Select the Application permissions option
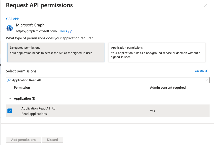This screenshot has height=145, width=214. (x=157, y=52)
